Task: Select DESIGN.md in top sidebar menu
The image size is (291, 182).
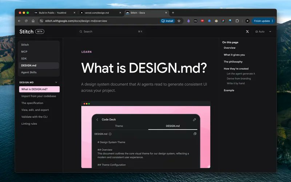Action: pos(39,66)
